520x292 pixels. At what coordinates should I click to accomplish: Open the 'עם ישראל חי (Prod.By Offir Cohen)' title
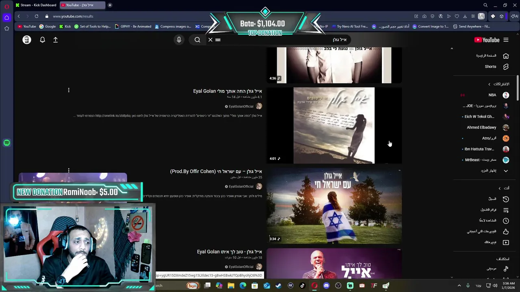point(216,172)
